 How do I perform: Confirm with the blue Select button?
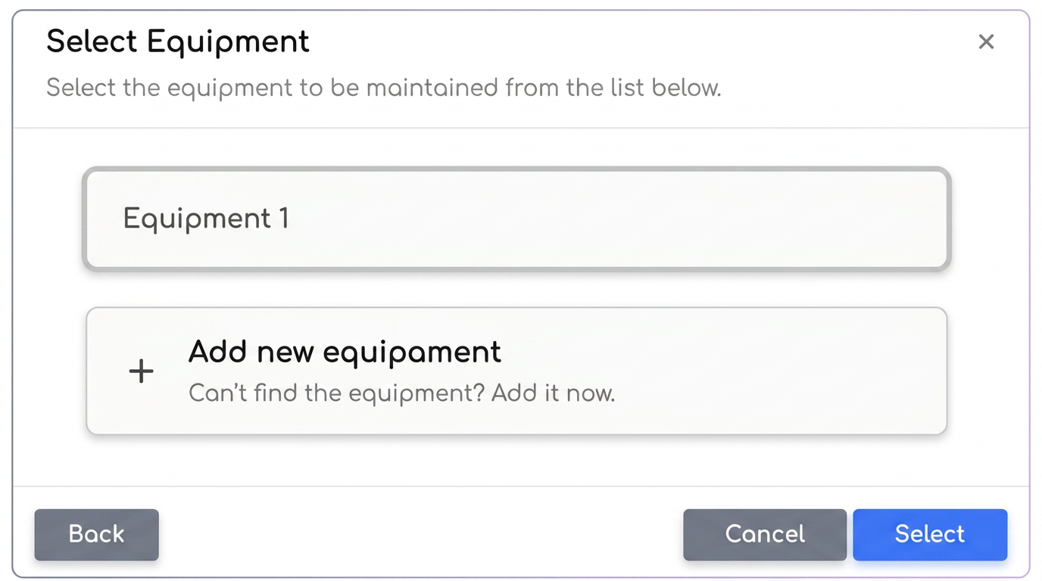[930, 534]
